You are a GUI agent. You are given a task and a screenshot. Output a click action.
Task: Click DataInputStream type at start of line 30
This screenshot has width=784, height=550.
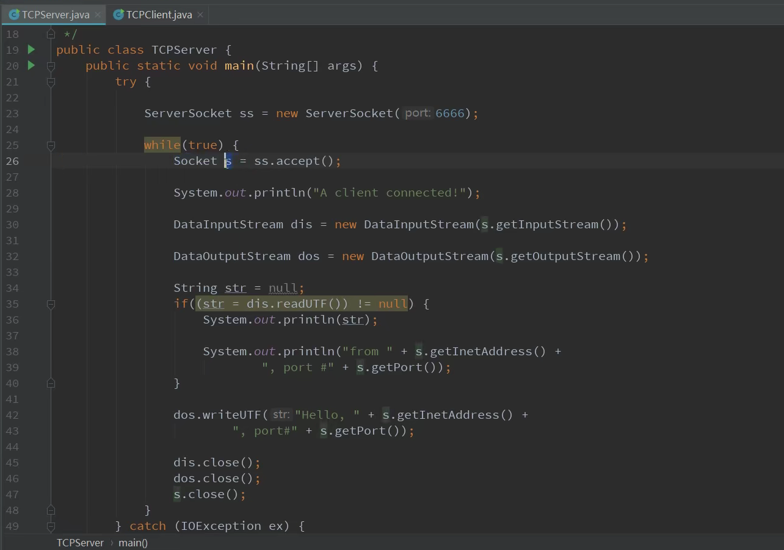click(228, 224)
